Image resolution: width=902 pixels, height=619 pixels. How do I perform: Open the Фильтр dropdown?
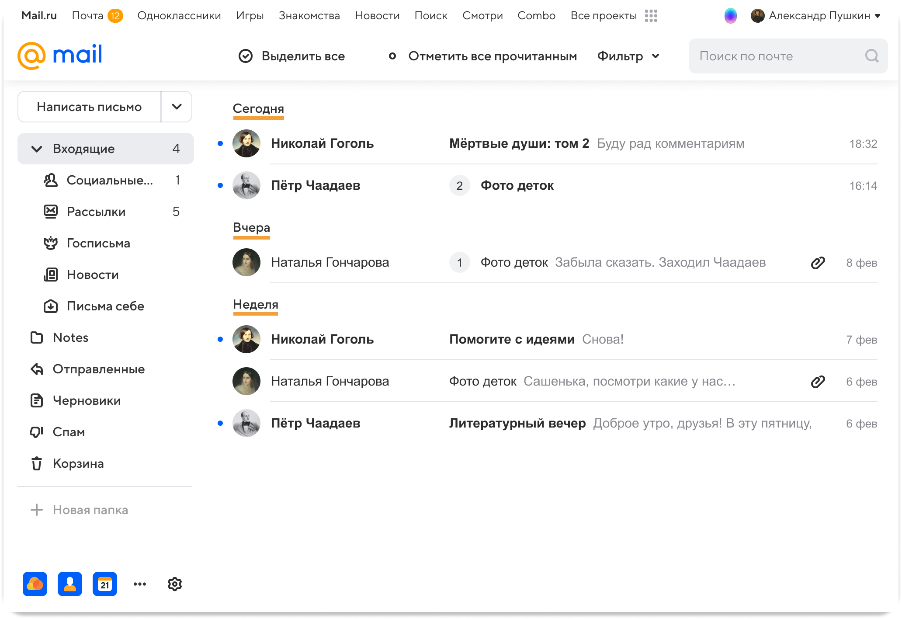pyautogui.click(x=628, y=56)
